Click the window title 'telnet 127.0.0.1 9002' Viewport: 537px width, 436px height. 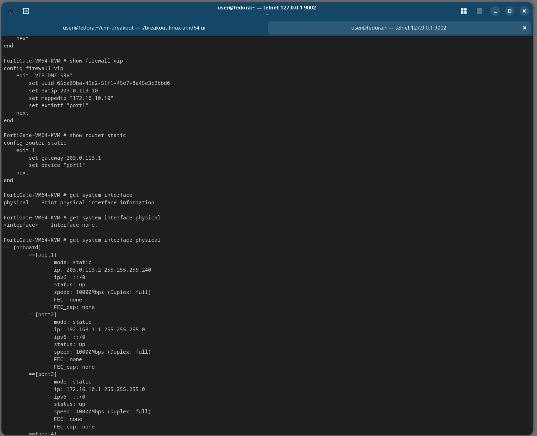[266, 8]
